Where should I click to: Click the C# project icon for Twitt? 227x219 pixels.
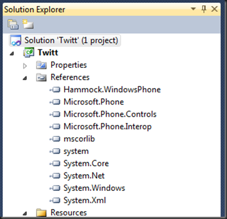[29, 52]
